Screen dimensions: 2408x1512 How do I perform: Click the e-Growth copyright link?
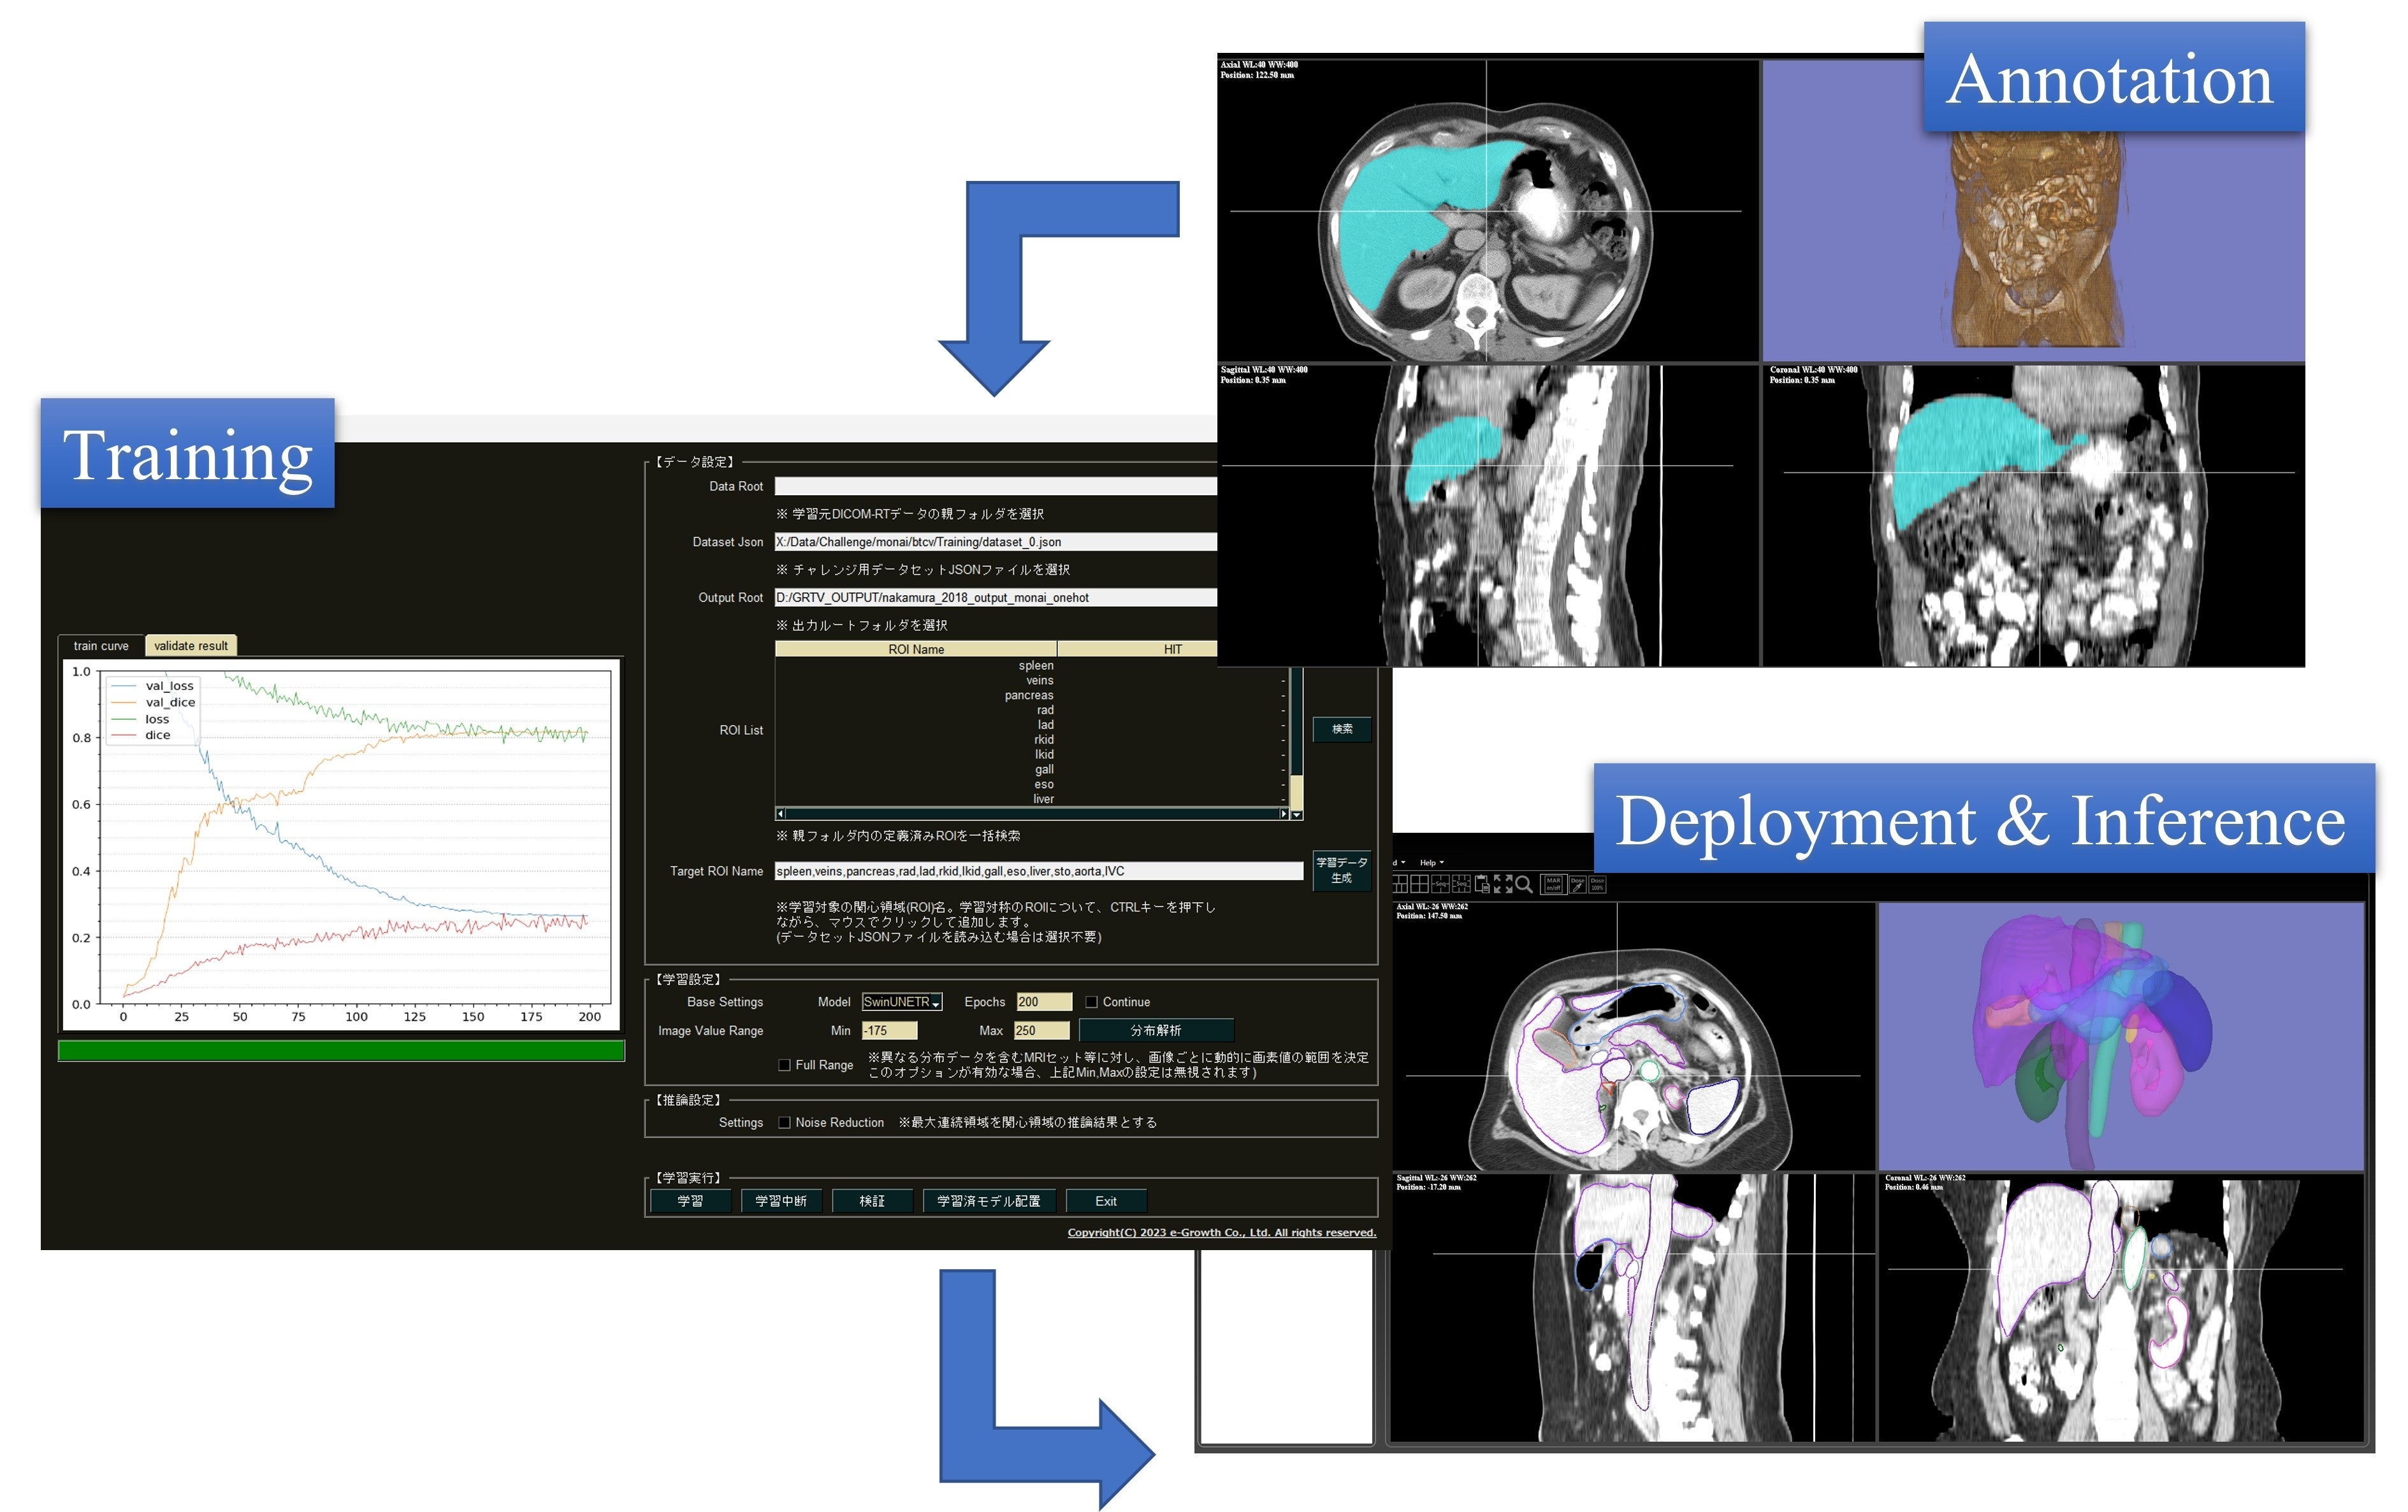coord(1221,1233)
